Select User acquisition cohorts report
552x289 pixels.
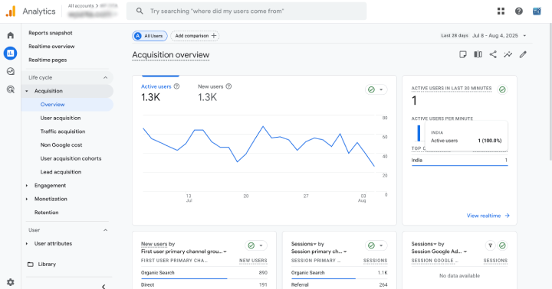point(71,158)
